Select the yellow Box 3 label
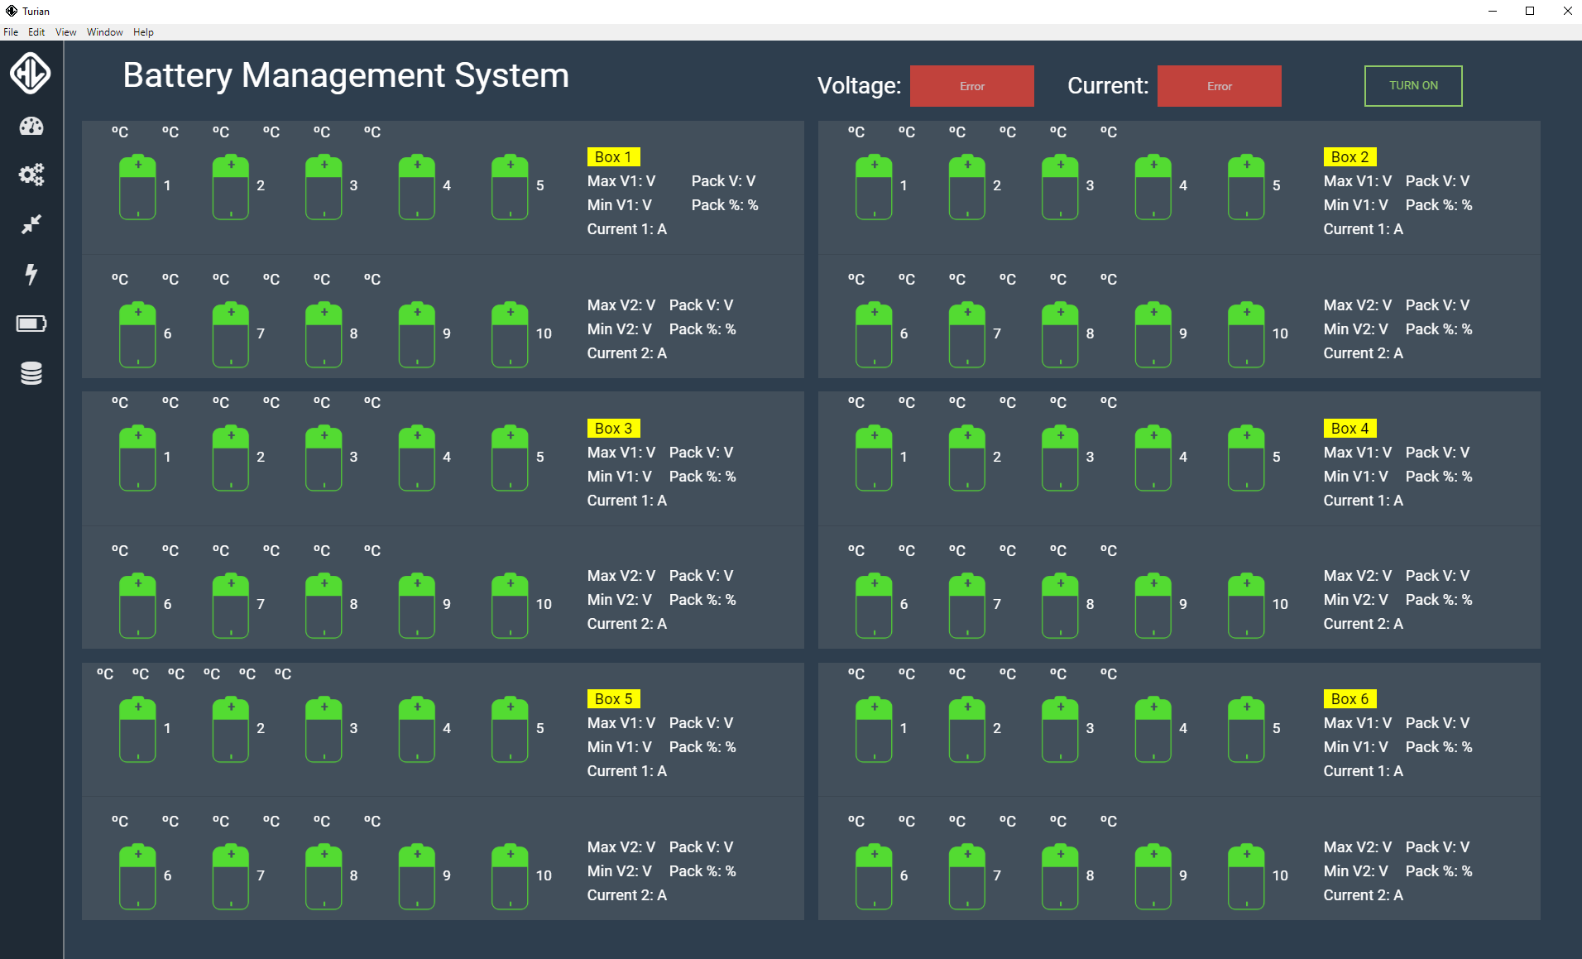Viewport: 1582px width, 959px height. tap(613, 429)
